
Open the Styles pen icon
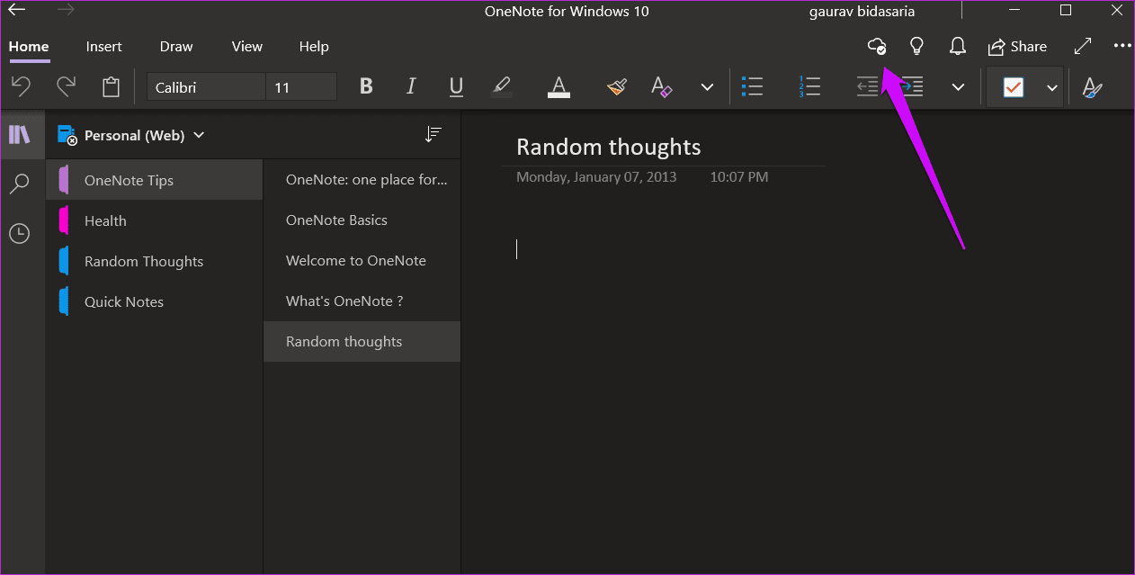click(x=1091, y=87)
